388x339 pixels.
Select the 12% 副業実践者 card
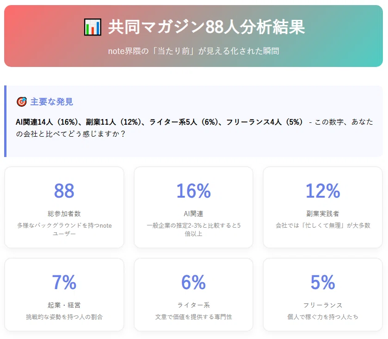323,207
